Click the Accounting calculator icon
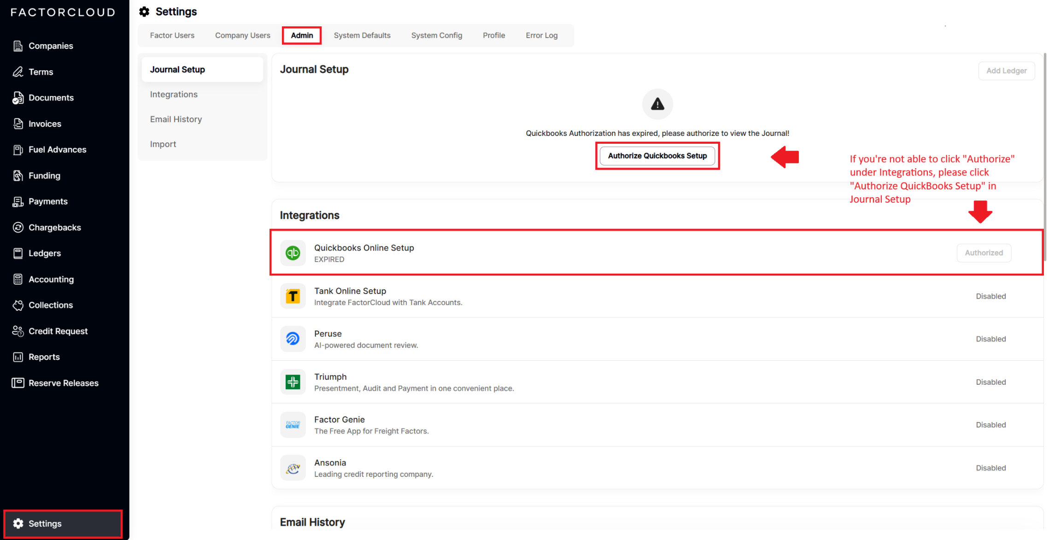 pos(18,279)
